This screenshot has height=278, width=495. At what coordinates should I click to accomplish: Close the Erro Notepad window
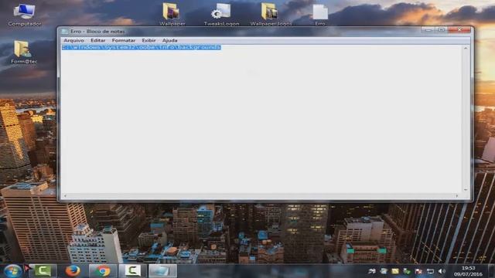[459, 29]
